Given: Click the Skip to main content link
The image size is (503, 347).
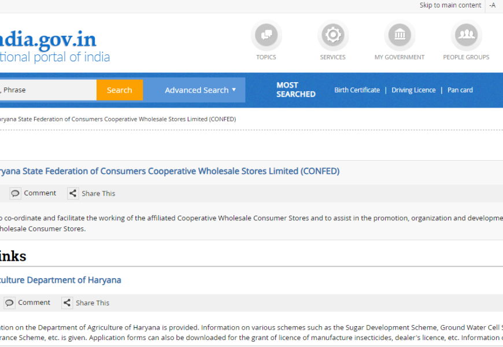Looking at the screenshot, I should pos(450,5).
